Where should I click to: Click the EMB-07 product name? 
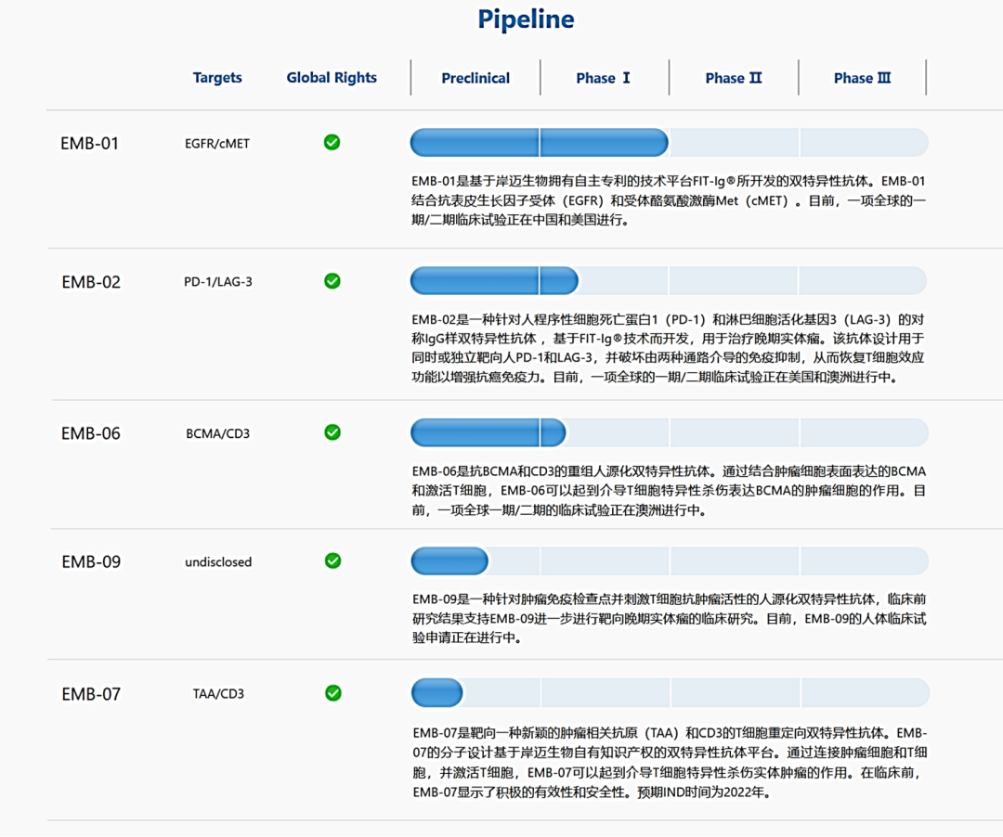click(x=91, y=694)
